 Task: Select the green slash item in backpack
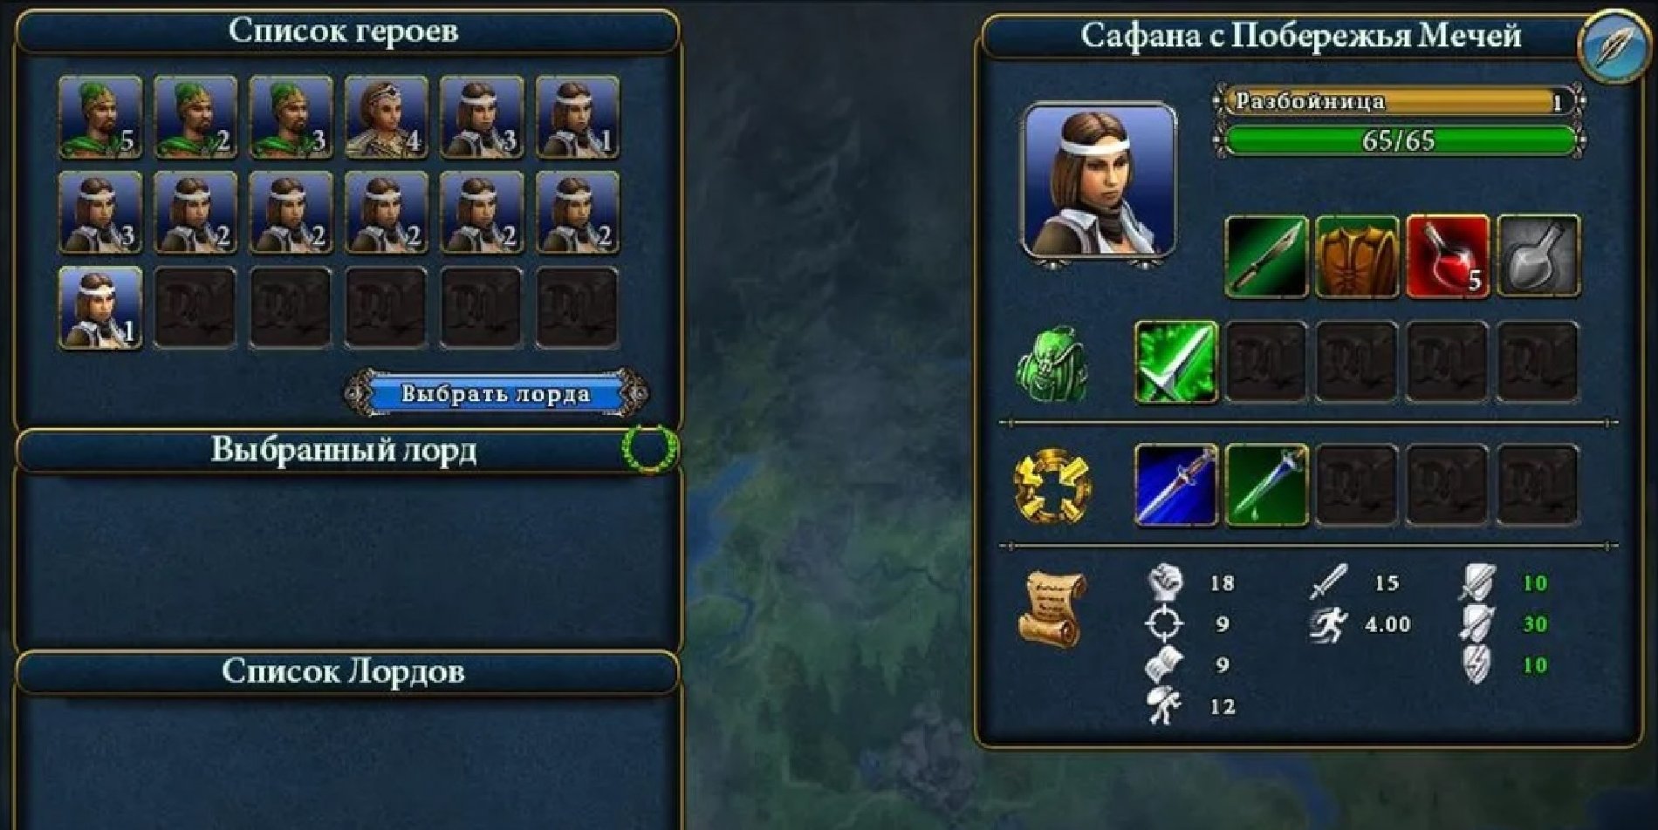(x=1175, y=362)
